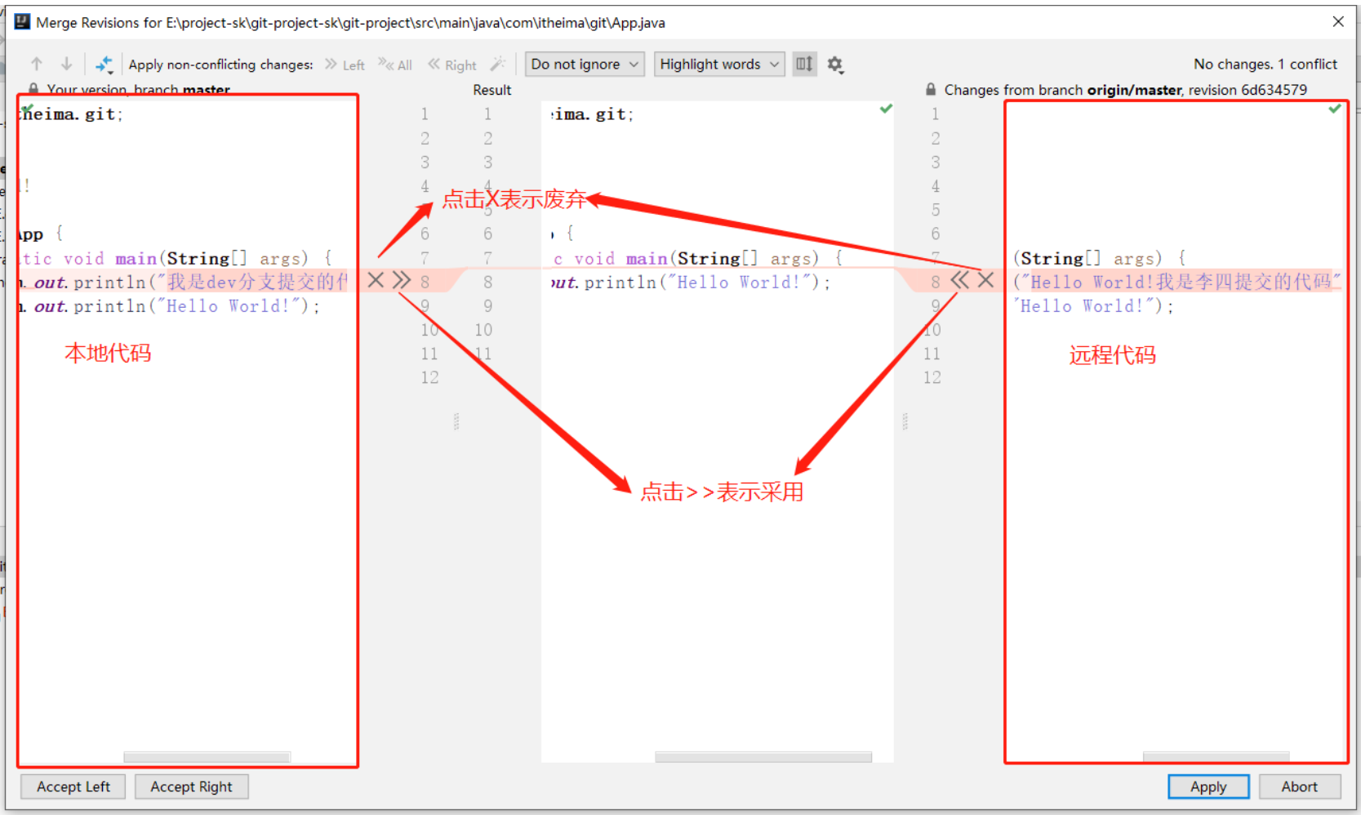Screen dimensions: 1361x815
Task: Apply All non-conflicting changes
Action: (395, 65)
